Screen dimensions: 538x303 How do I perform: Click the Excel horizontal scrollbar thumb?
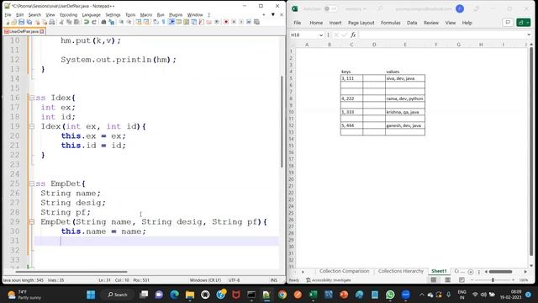[x=501, y=272]
